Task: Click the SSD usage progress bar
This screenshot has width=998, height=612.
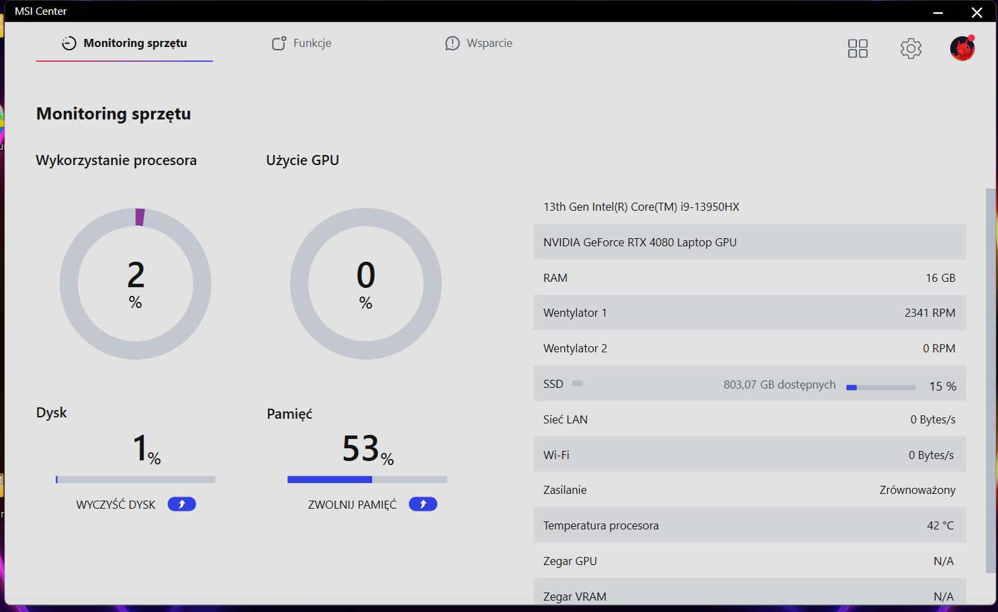Action: click(x=880, y=387)
